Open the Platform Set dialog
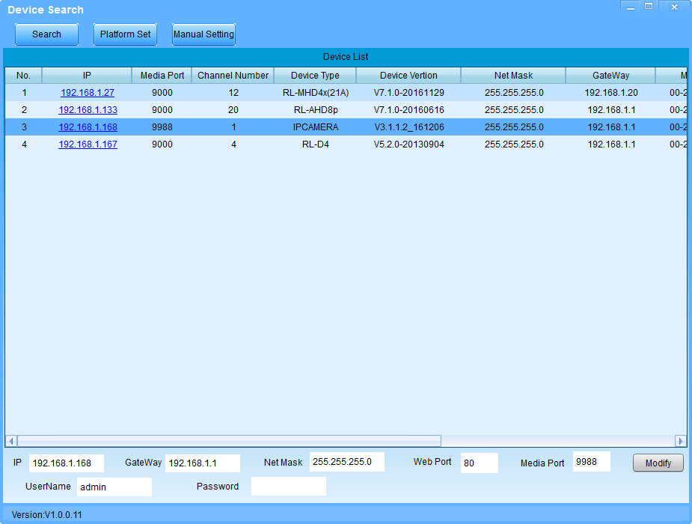The width and height of the screenshot is (692, 524). pos(125,34)
